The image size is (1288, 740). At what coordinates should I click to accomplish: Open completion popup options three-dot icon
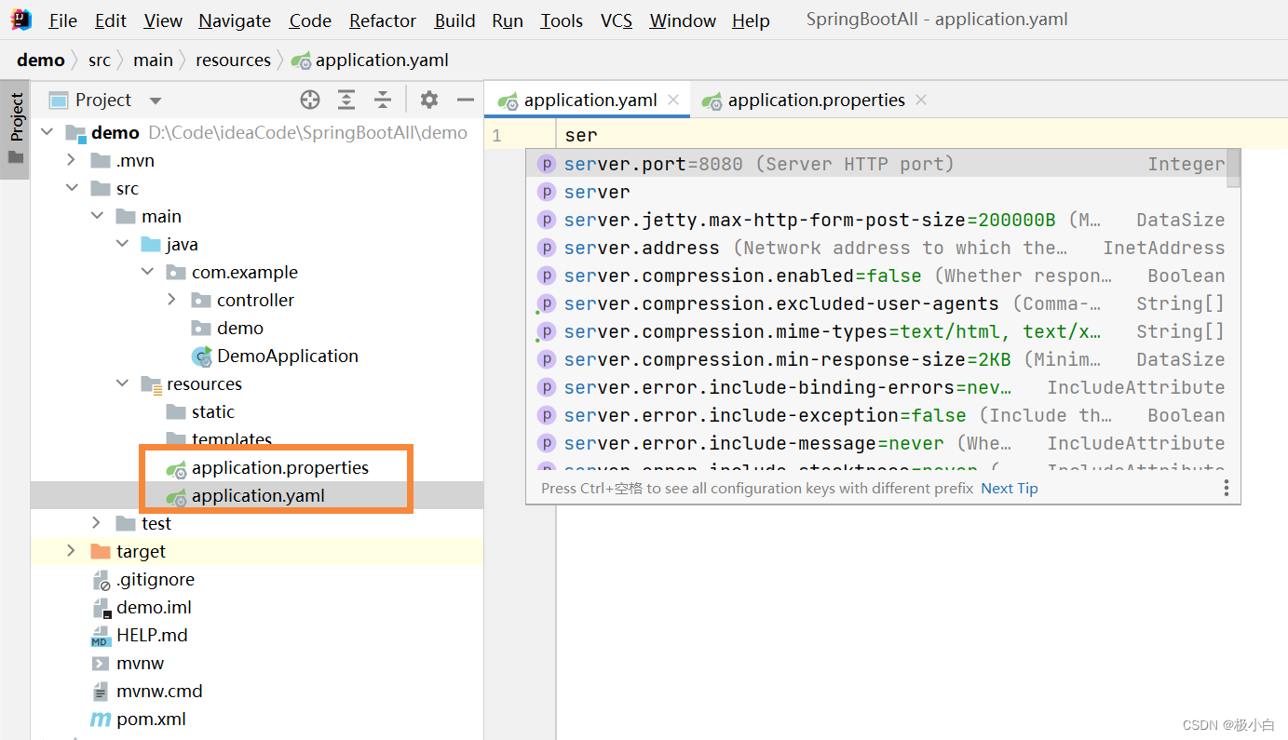1227,488
